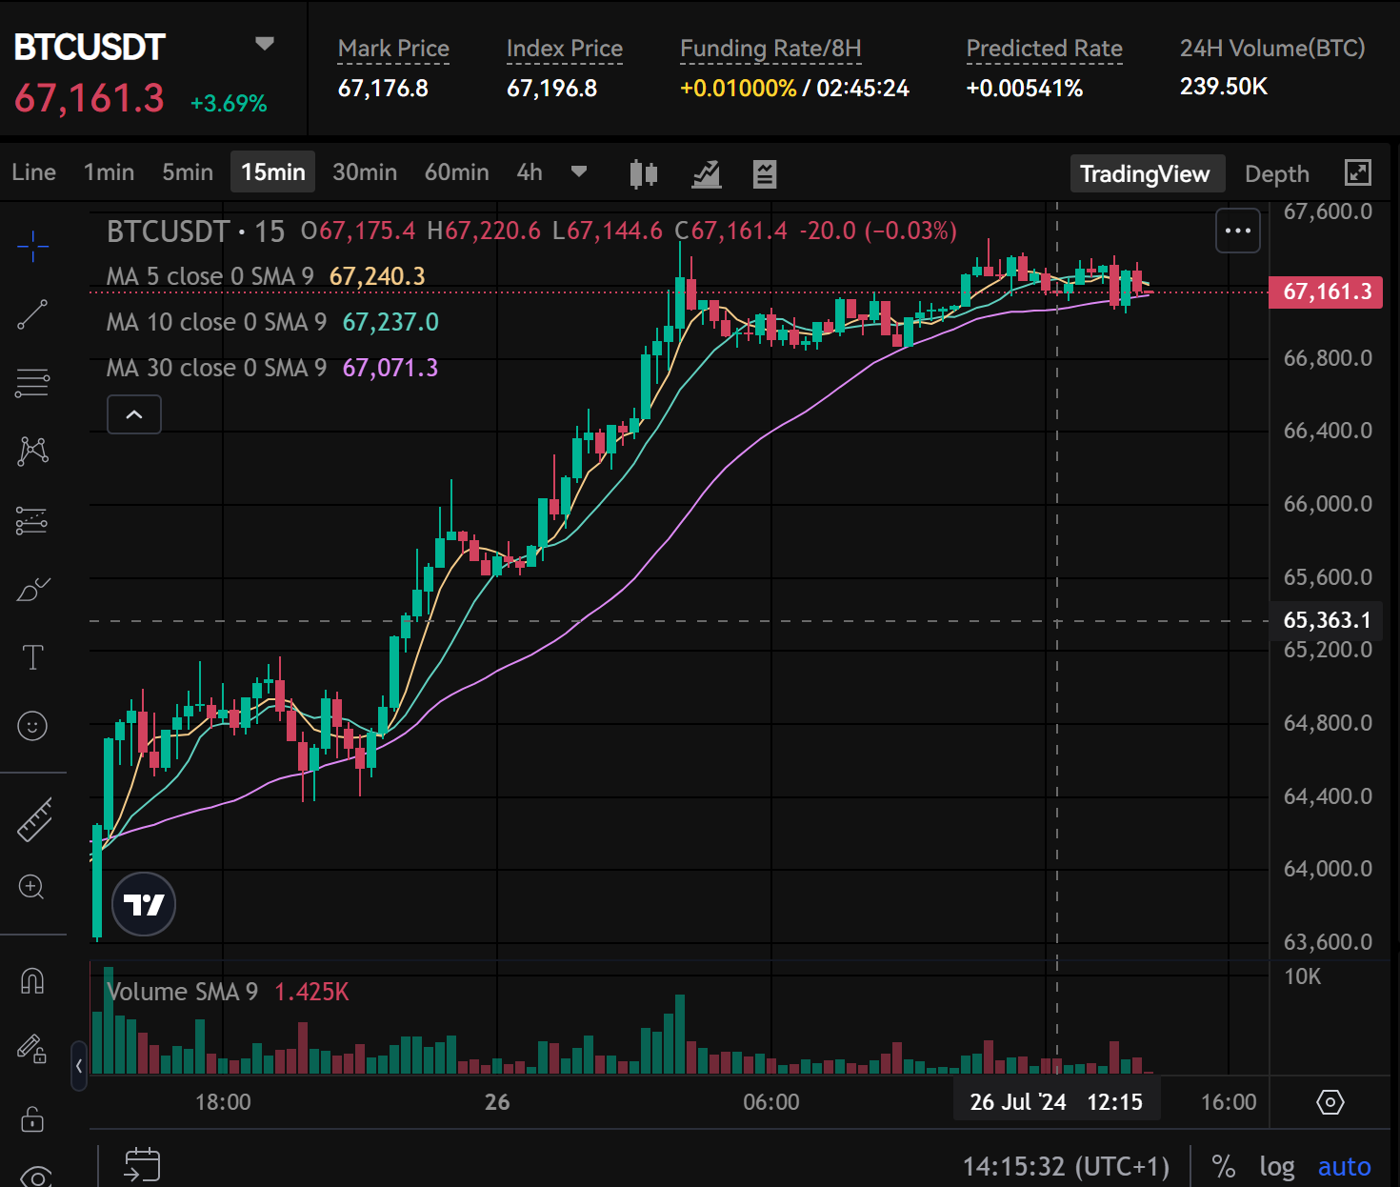Open the chart settings template icon

click(x=765, y=173)
